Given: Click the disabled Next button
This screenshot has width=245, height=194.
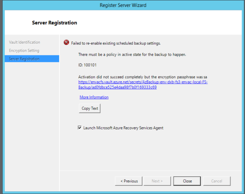Looking at the screenshot, I should click(x=157, y=181).
